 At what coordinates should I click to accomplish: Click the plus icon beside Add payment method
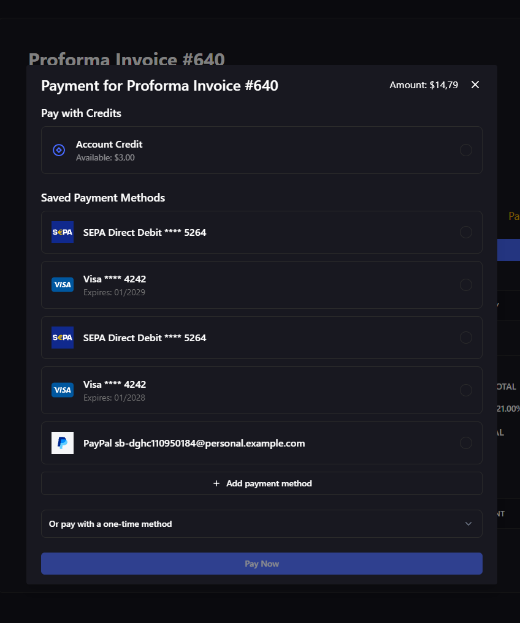[216, 483]
